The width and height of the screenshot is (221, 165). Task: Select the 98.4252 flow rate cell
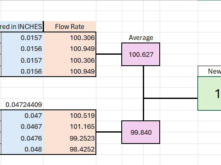tap(70, 149)
